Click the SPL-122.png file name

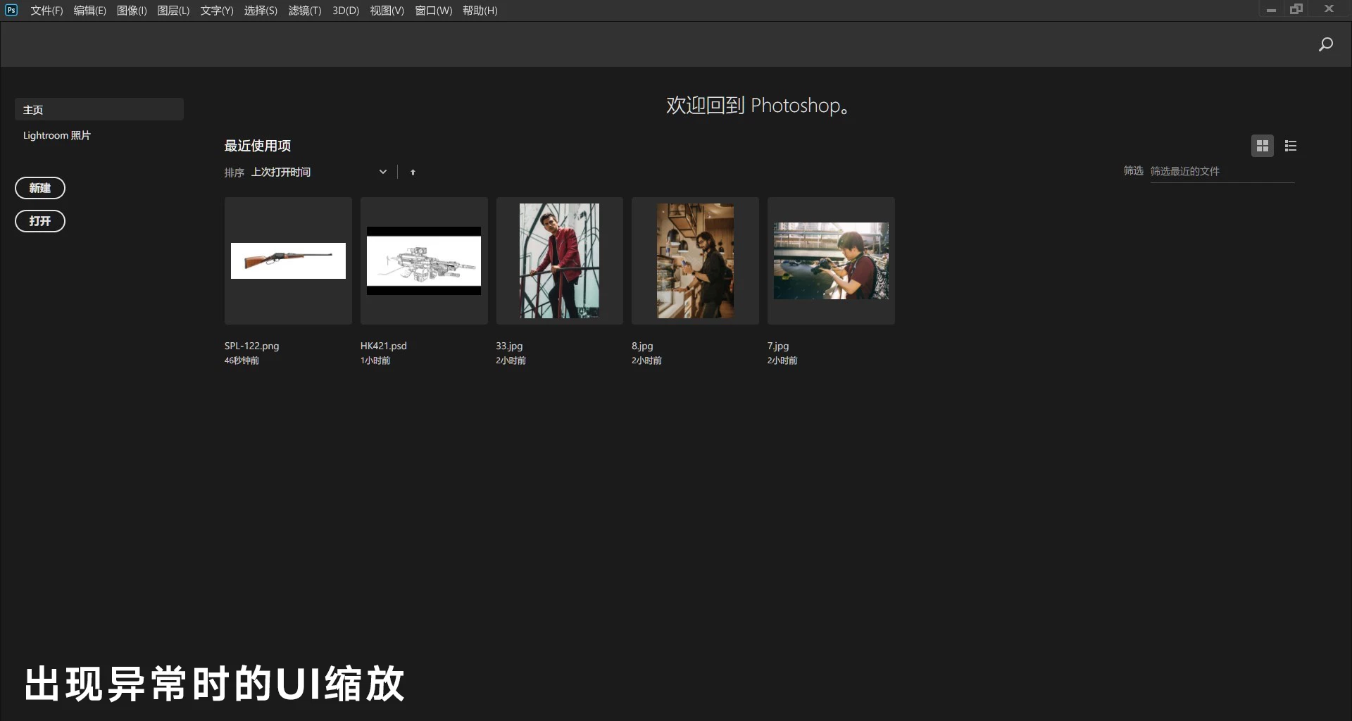point(251,346)
